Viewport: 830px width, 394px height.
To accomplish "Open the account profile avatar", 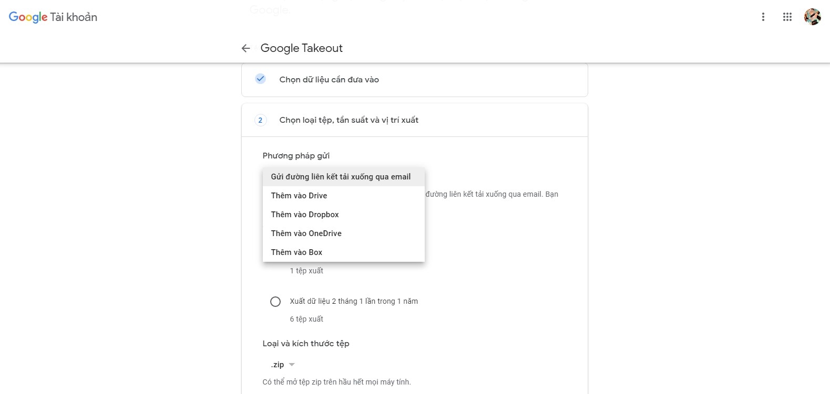I will (812, 17).
